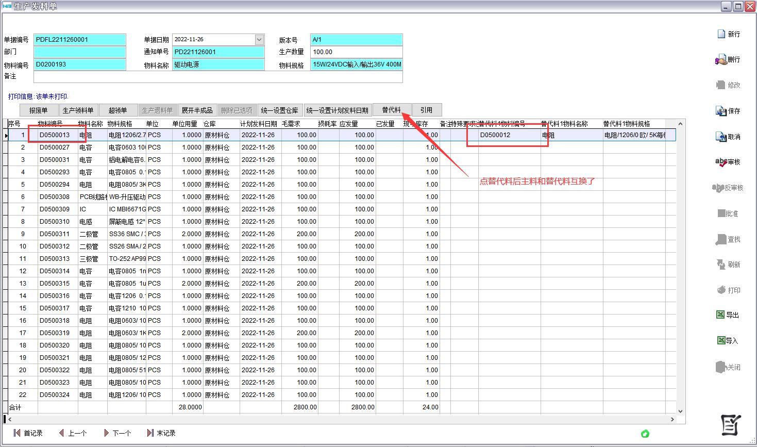Viewport: 757px width, 447px height.
Task: Click the 导入 (import) Excel icon
Action: pyautogui.click(x=721, y=340)
